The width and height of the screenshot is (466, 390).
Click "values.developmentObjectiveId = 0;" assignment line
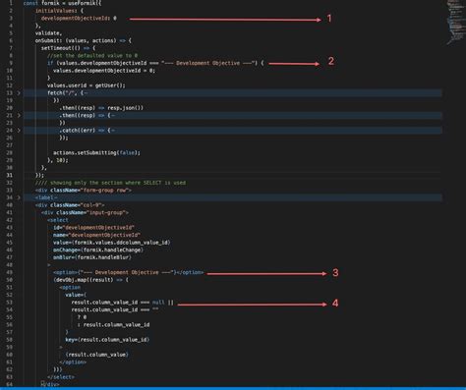[104, 71]
